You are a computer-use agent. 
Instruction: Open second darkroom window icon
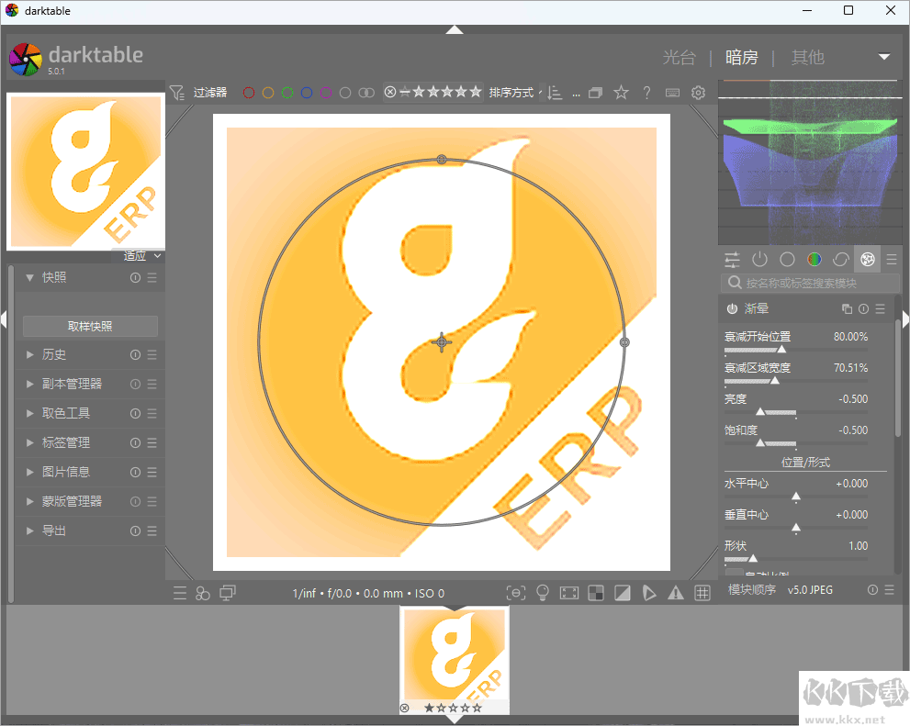(x=228, y=593)
